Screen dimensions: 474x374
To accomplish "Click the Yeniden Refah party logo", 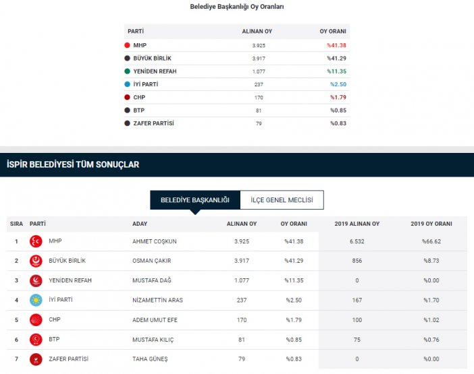I will [x=36, y=280].
